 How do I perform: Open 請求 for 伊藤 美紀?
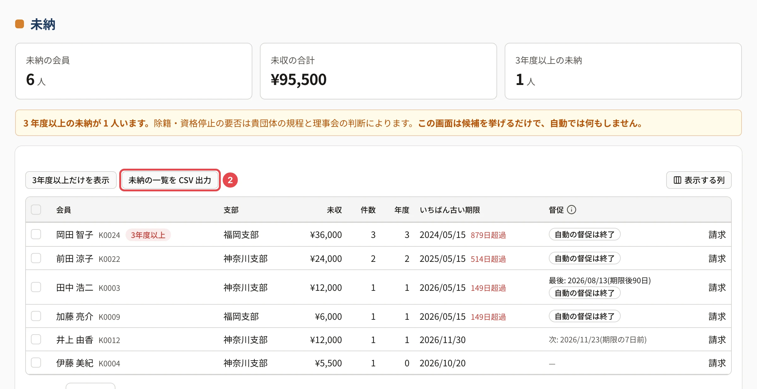[717, 363]
